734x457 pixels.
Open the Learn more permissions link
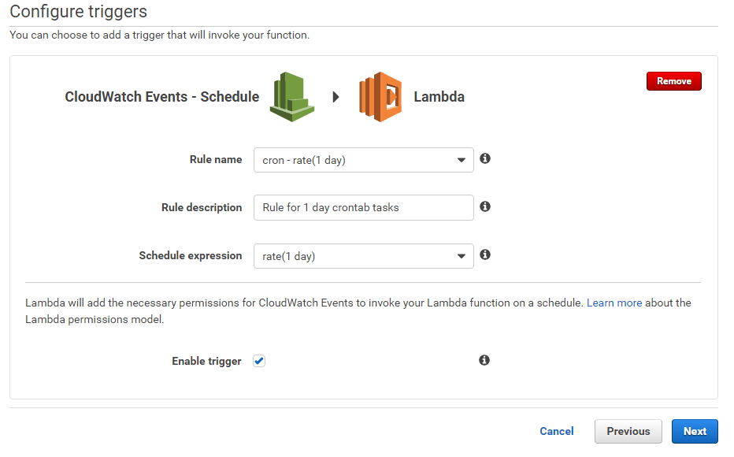(x=614, y=303)
